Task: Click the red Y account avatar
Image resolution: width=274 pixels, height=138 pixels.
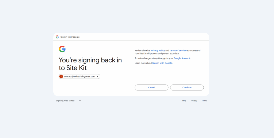Action: (x=61, y=77)
